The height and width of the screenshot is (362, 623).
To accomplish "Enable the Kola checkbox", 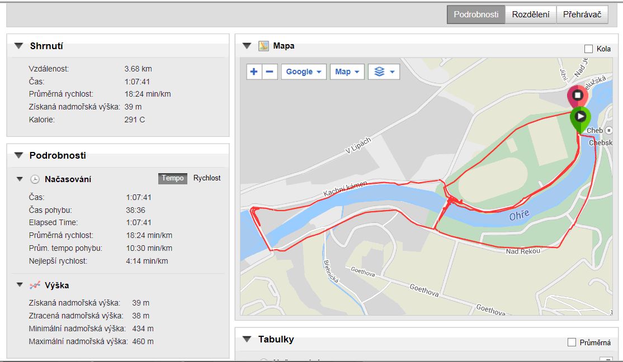I will (x=588, y=49).
